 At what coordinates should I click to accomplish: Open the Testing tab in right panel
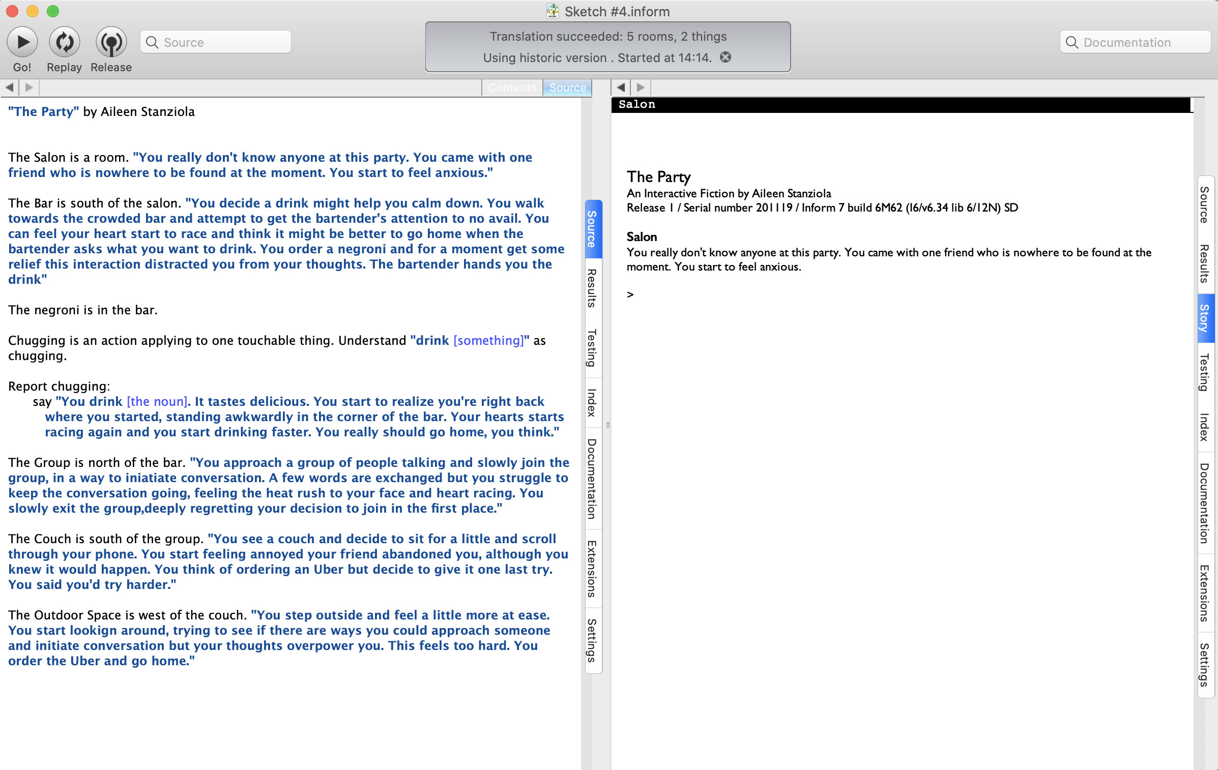coord(1204,372)
